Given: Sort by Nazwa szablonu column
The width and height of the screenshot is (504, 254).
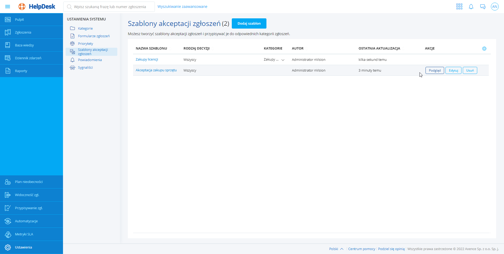Looking at the screenshot, I should click(151, 48).
